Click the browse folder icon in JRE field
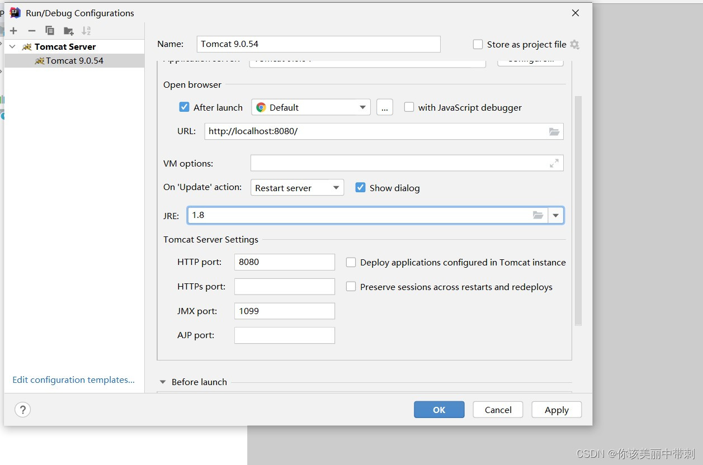Screen dimensions: 703x465 click(538, 215)
